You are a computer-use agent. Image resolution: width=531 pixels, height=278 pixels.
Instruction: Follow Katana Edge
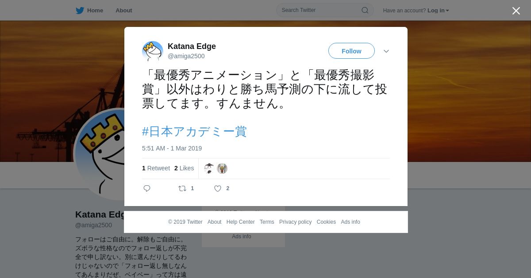coord(351,51)
